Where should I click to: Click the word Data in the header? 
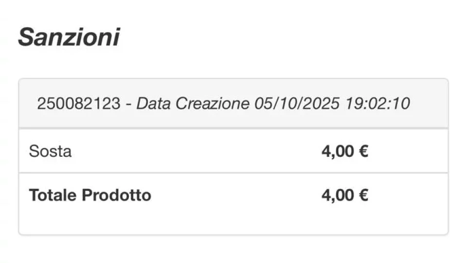click(x=154, y=104)
